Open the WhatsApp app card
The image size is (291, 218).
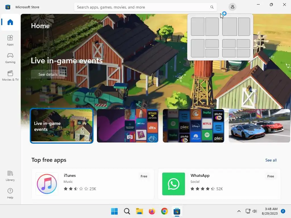click(x=219, y=184)
